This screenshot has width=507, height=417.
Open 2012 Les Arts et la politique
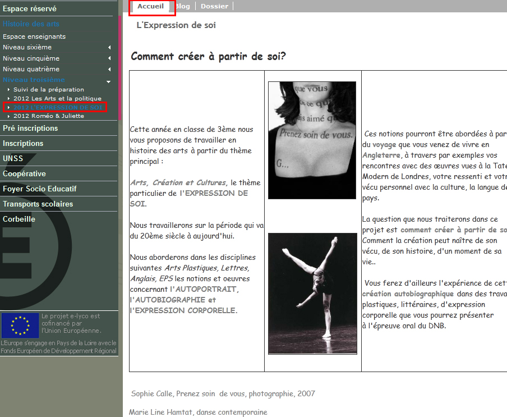(x=57, y=98)
